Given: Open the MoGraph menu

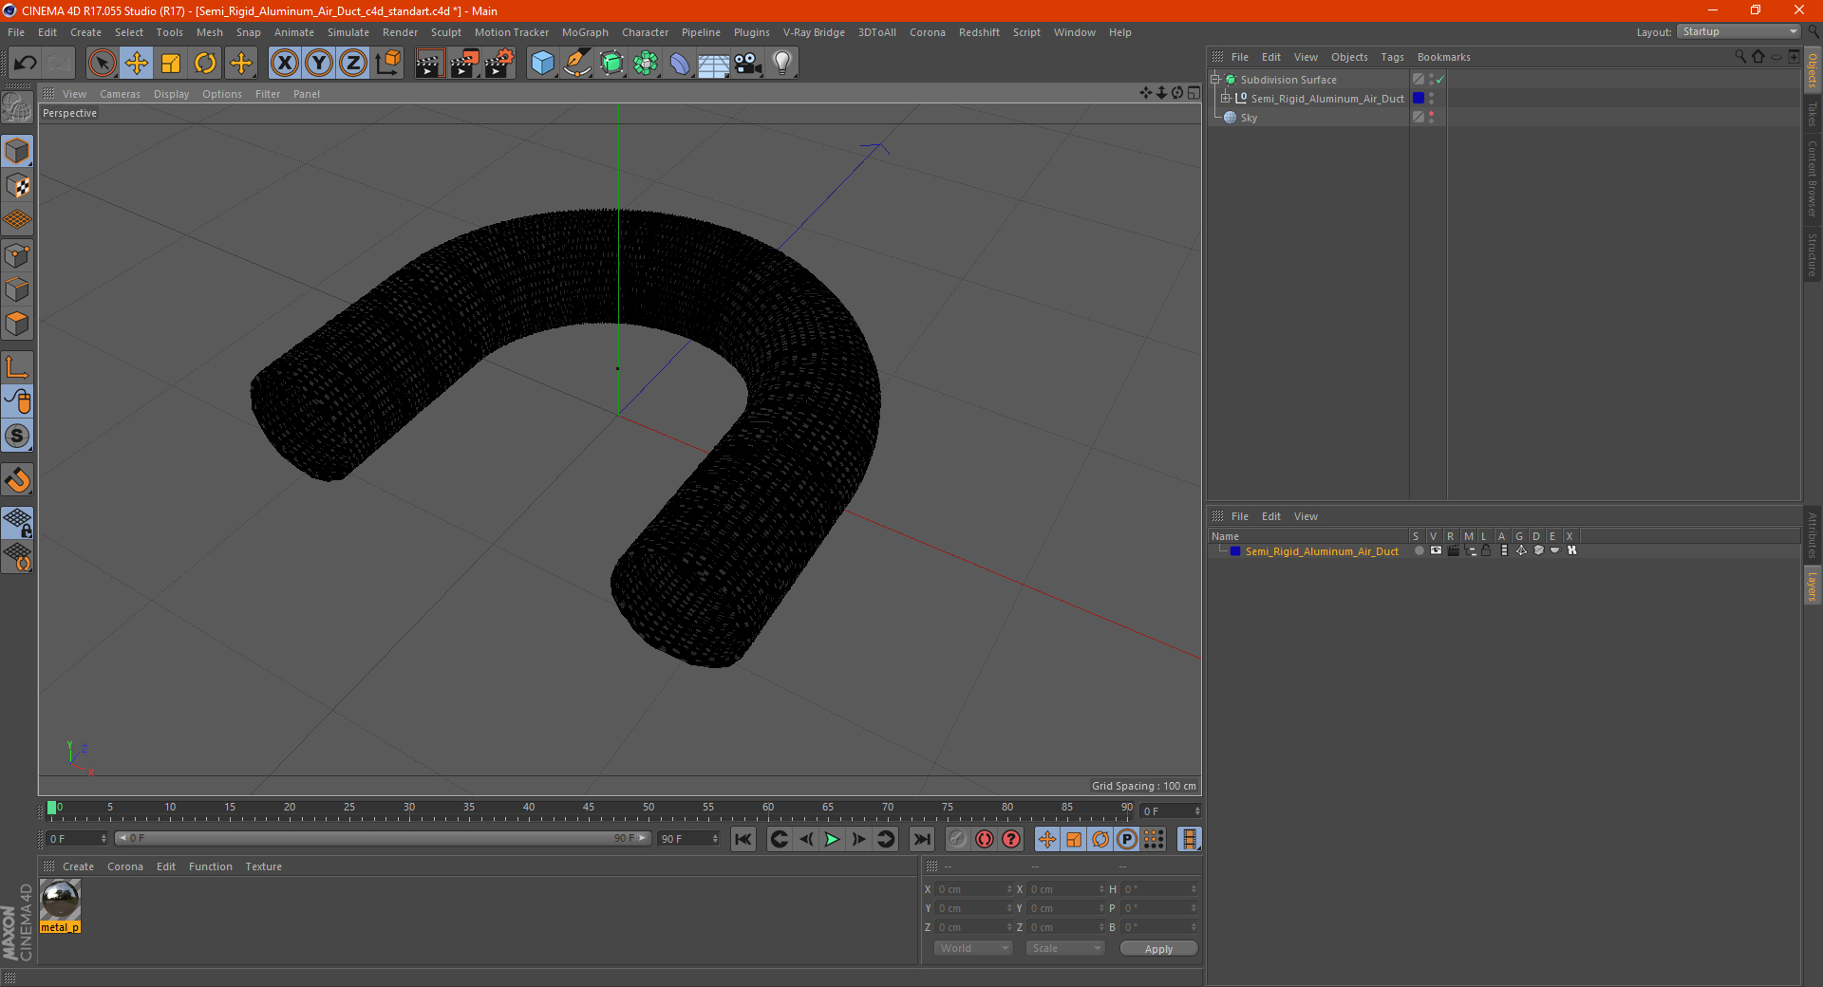Looking at the screenshot, I should tap(585, 32).
